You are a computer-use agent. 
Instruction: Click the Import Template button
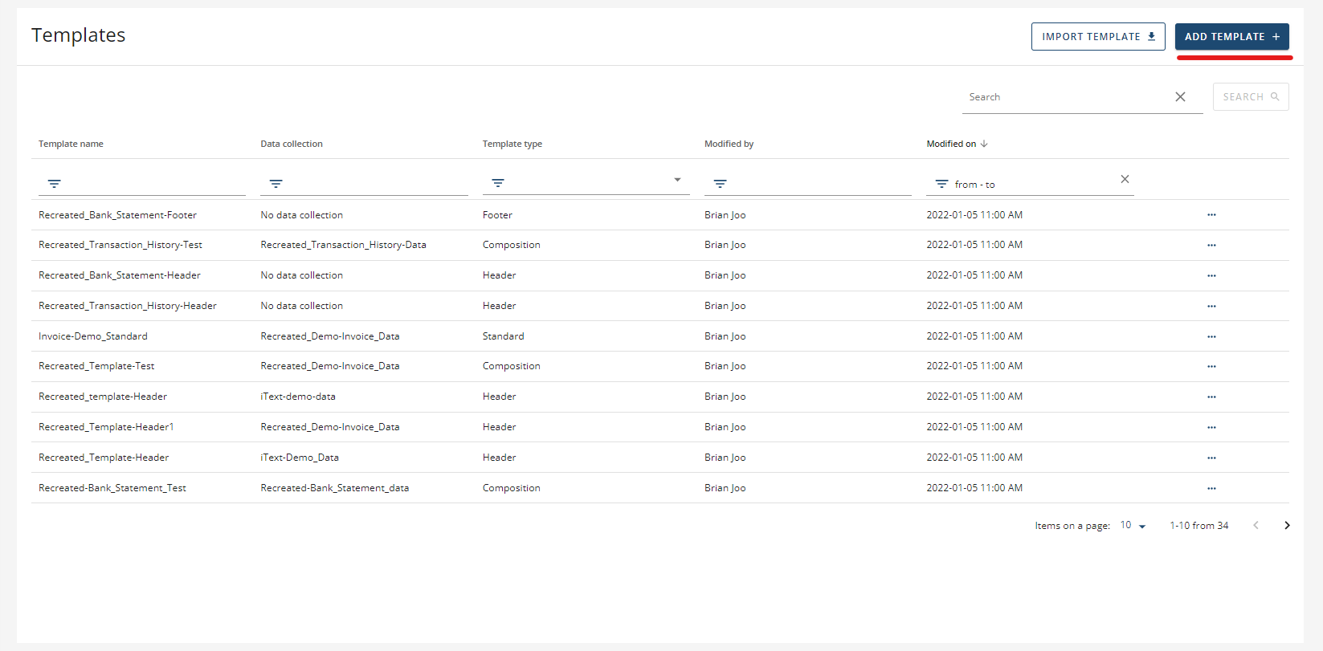click(1097, 37)
